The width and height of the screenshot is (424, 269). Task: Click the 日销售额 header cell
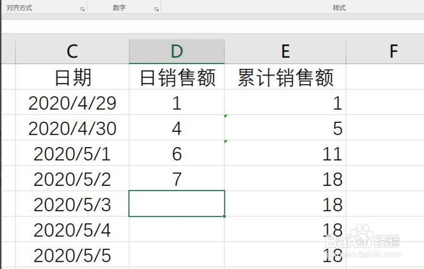[x=177, y=77]
